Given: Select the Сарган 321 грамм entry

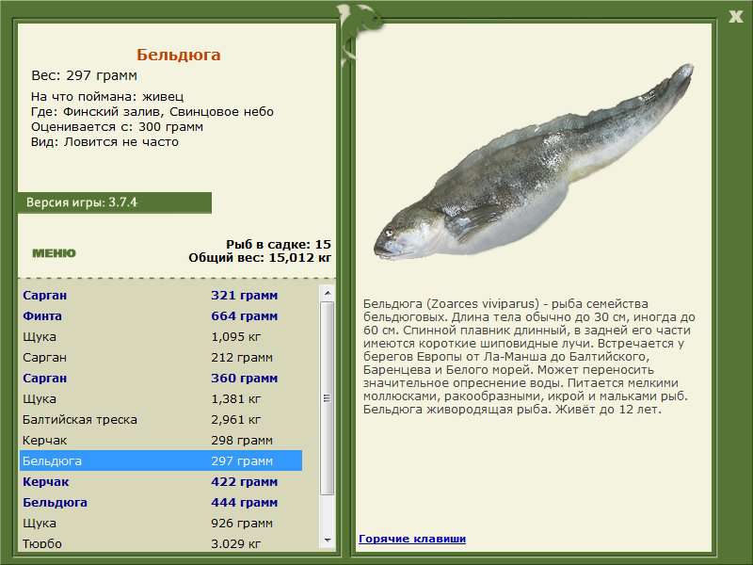Looking at the screenshot, I should (160, 296).
